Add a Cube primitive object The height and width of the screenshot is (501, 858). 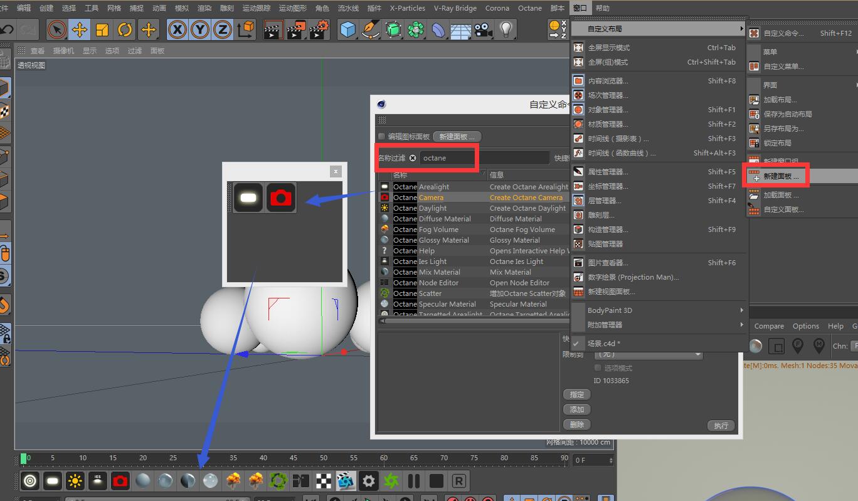point(347,29)
